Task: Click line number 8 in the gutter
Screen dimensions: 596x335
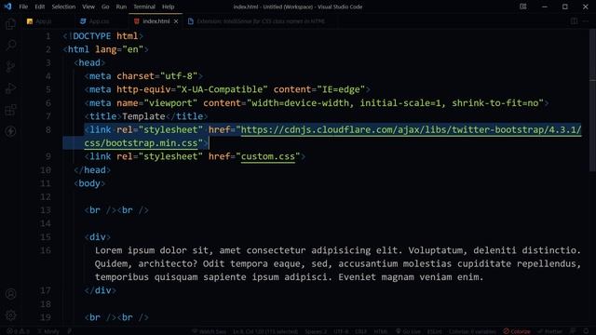Action: pos(47,130)
